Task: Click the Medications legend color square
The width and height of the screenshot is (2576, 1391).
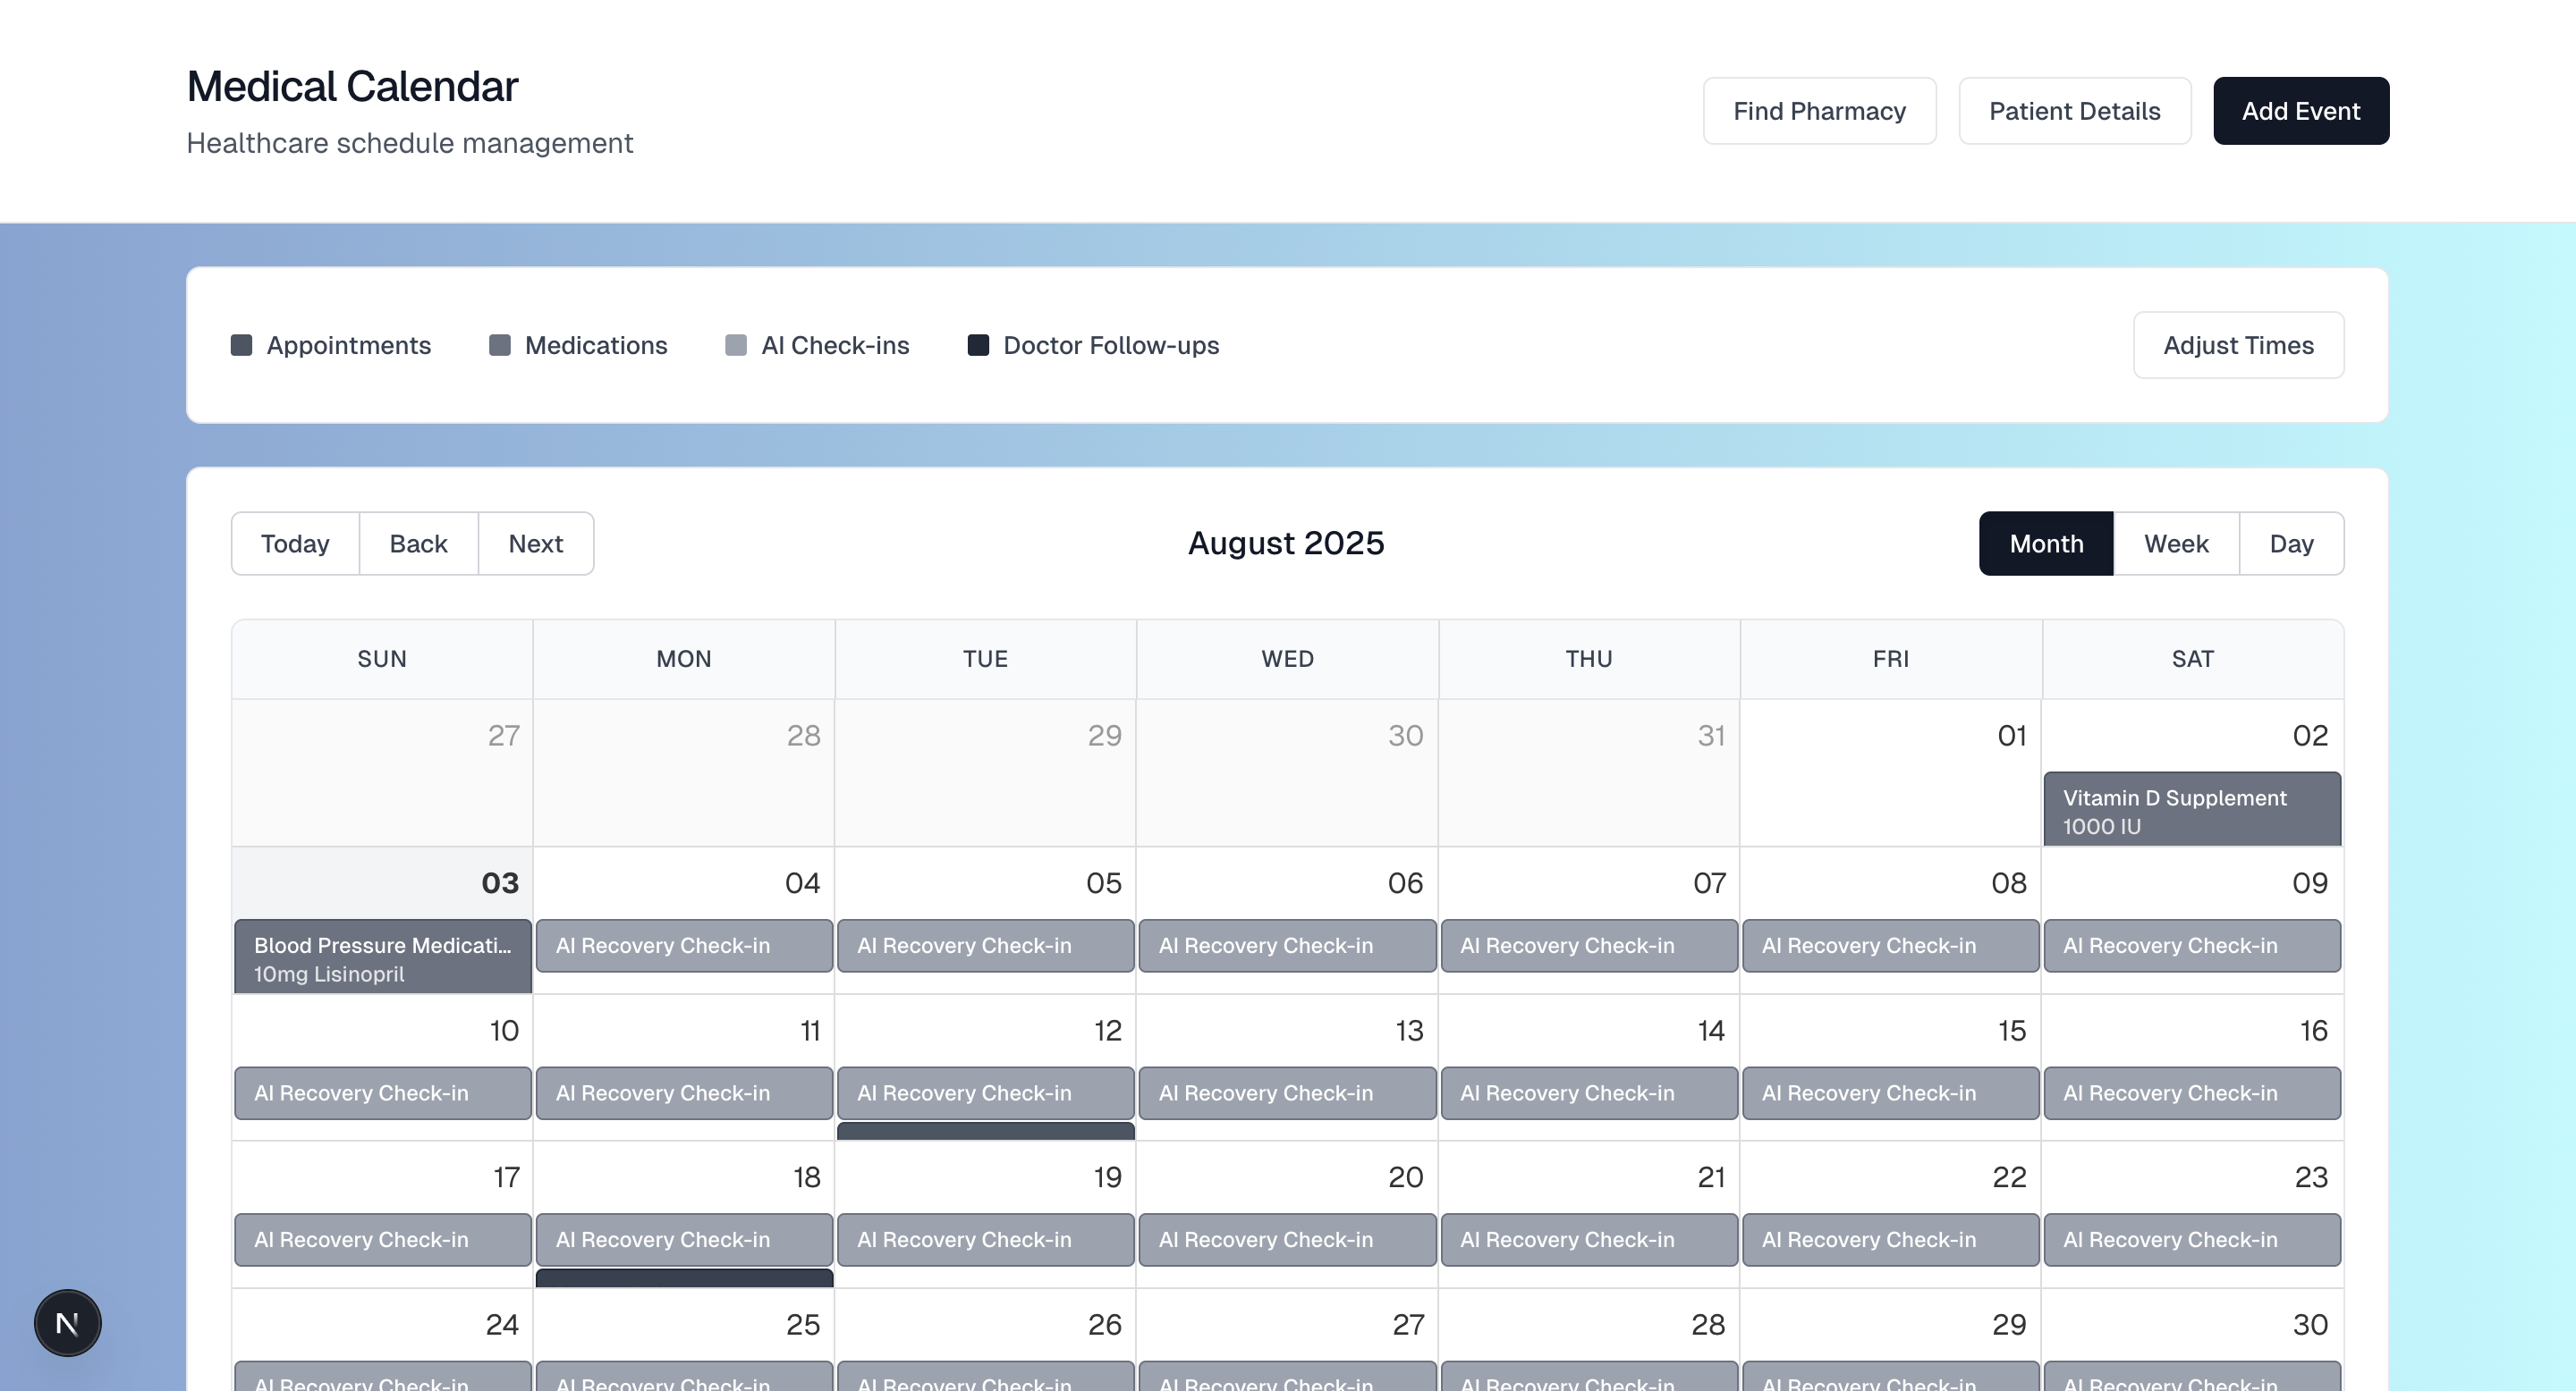Action: tap(499, 346)
